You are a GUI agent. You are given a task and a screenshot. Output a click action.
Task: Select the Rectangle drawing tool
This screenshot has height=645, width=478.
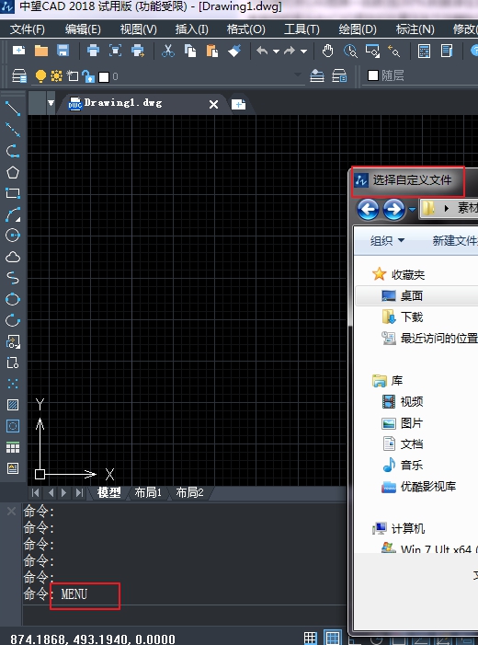pos(13,193)
